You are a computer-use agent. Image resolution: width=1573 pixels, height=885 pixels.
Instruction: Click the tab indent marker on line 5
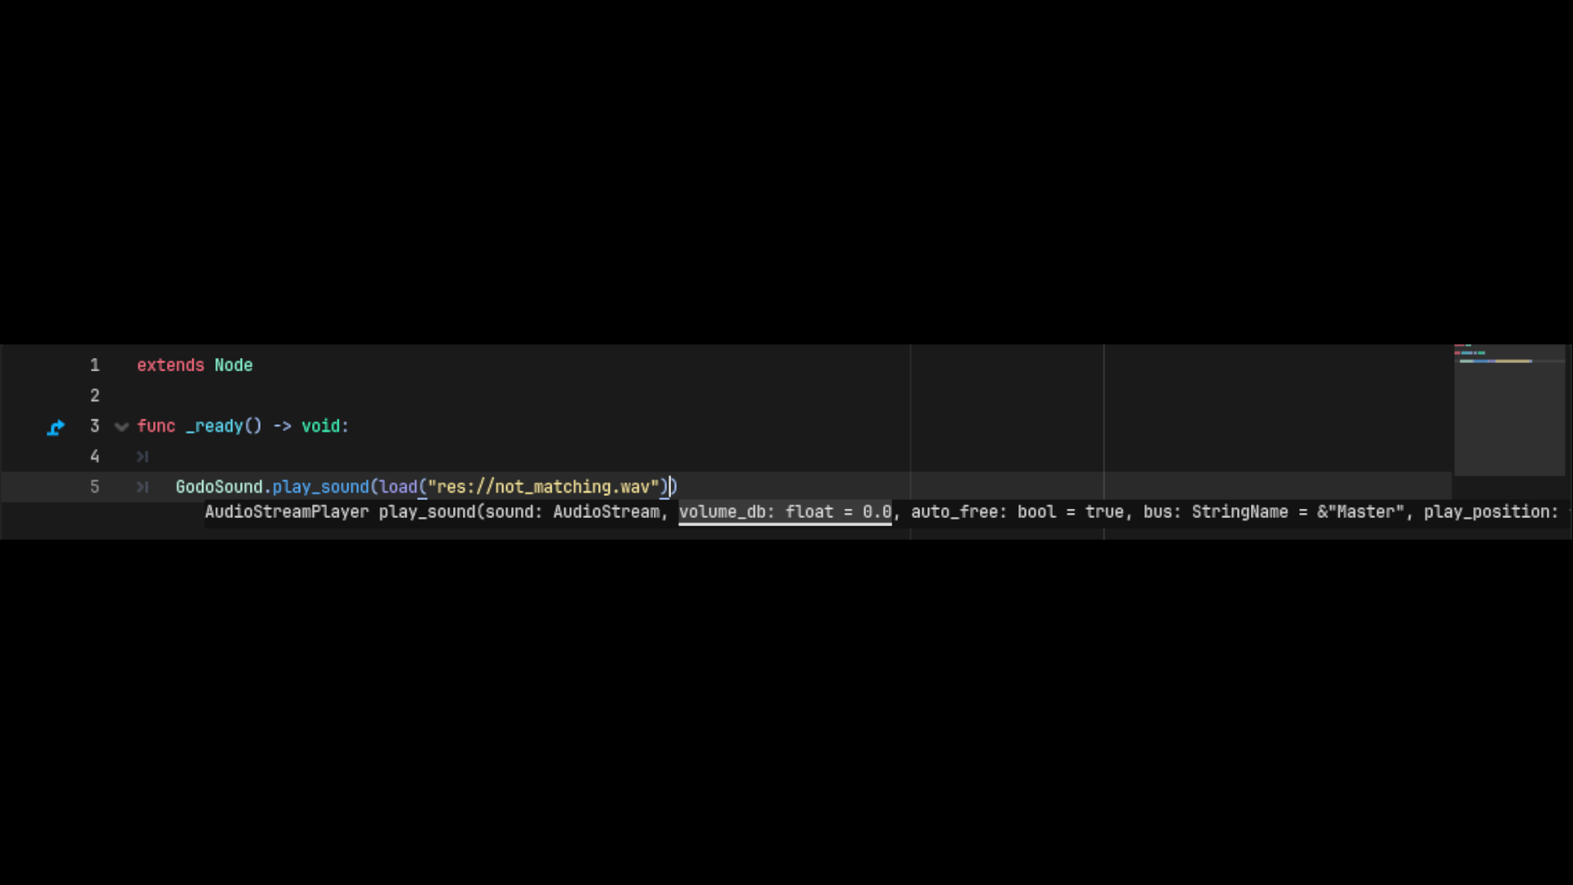(x=143, y=487)
